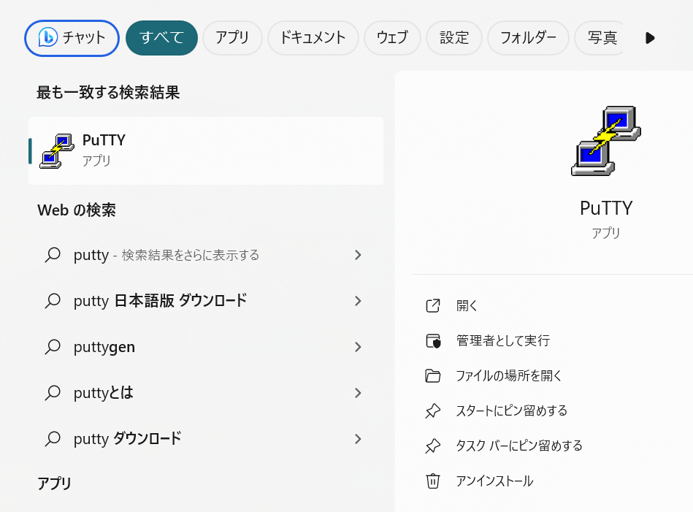Click the shield icon next to 管理者として実行
Screen dimensions: 693x512
tap(433, 340)
